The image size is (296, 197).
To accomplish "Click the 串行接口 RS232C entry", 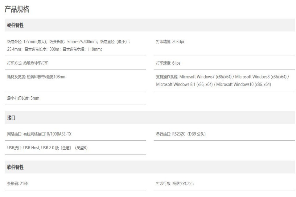I will (x=181, y=134).
